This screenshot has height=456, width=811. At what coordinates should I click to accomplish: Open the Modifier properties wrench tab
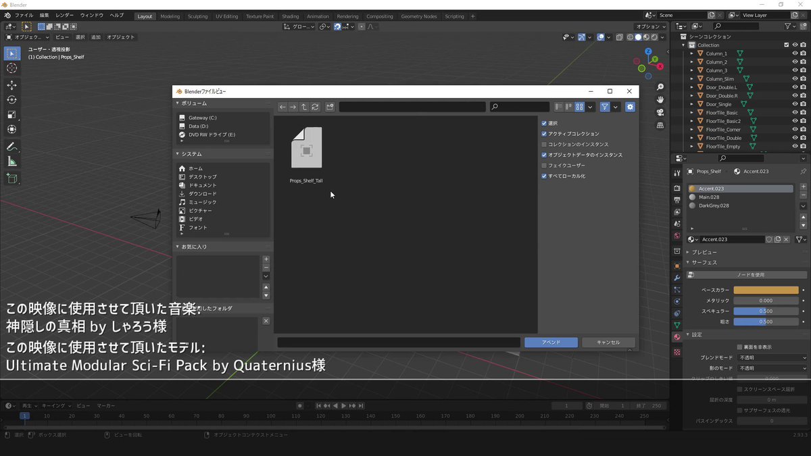coord(677,278)
